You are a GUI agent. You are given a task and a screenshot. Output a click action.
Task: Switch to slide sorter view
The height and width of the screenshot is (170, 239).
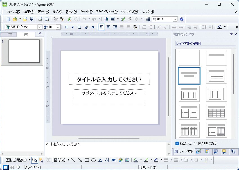(x=12, y=167)
